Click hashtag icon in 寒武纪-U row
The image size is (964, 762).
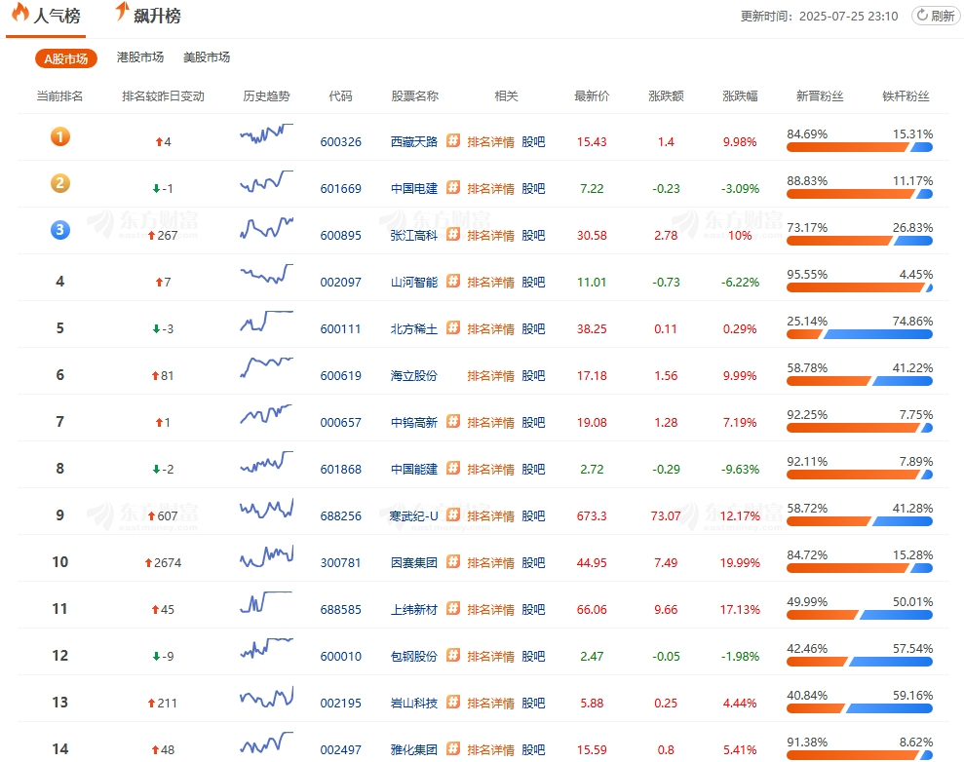click(453, 515)
